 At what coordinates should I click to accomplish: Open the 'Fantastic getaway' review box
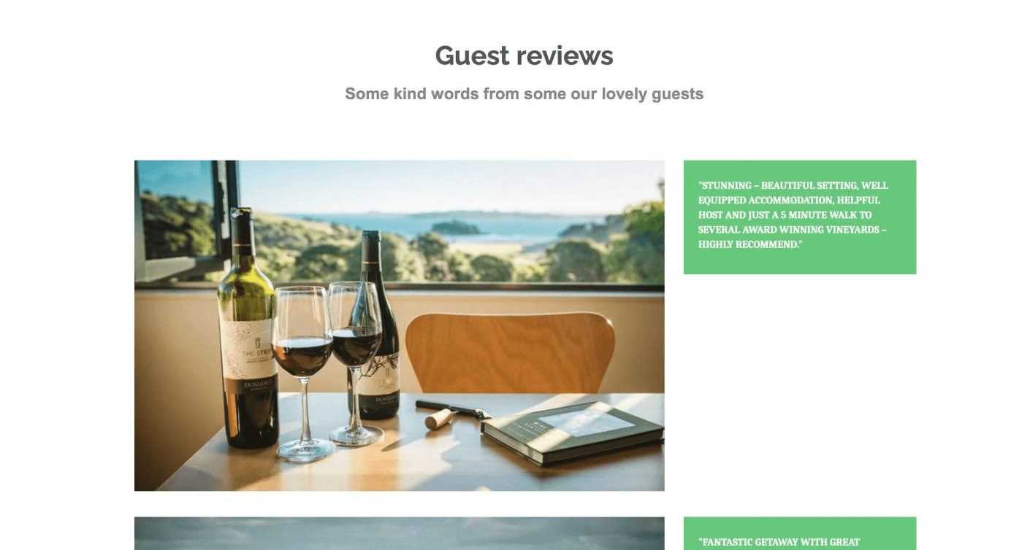tap(800, 534)
